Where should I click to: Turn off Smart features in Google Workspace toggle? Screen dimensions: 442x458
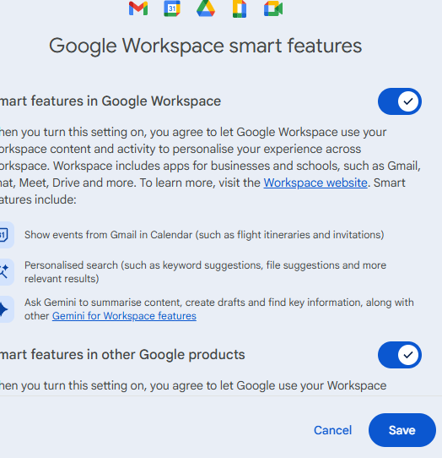pos(400,101)
